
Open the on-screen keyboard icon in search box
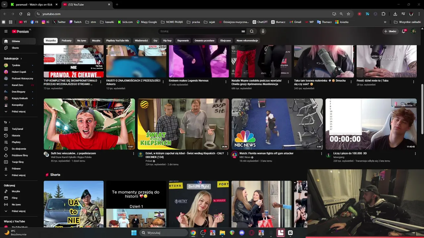coord(243,31)
